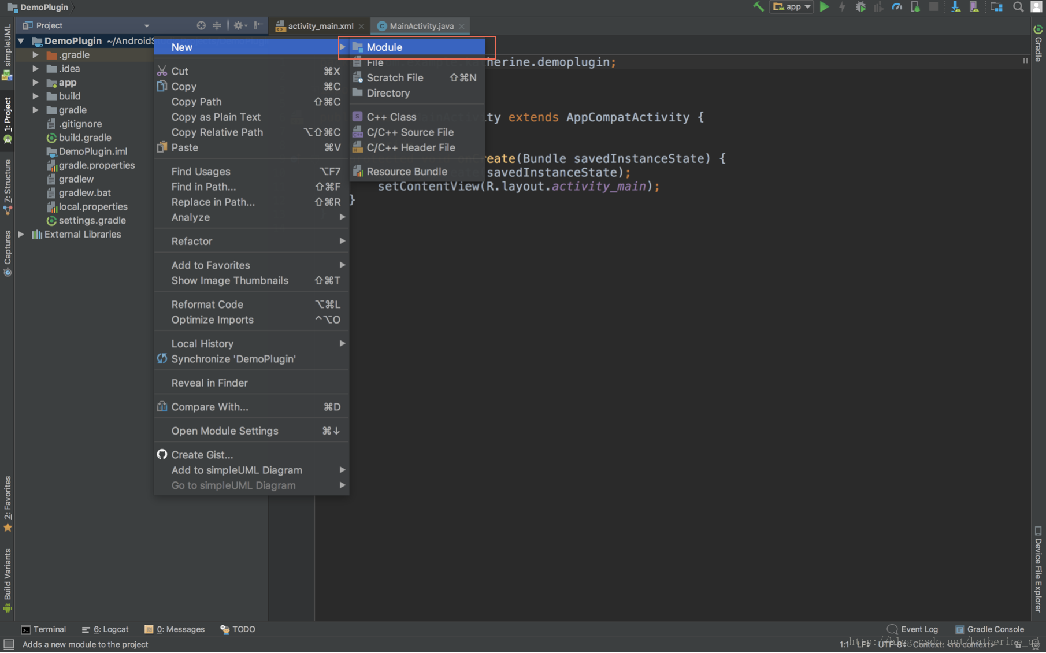Open the Android Profiler gauge icon
Viewport: 1046px width, 653px height.
[x=897, y=7]
